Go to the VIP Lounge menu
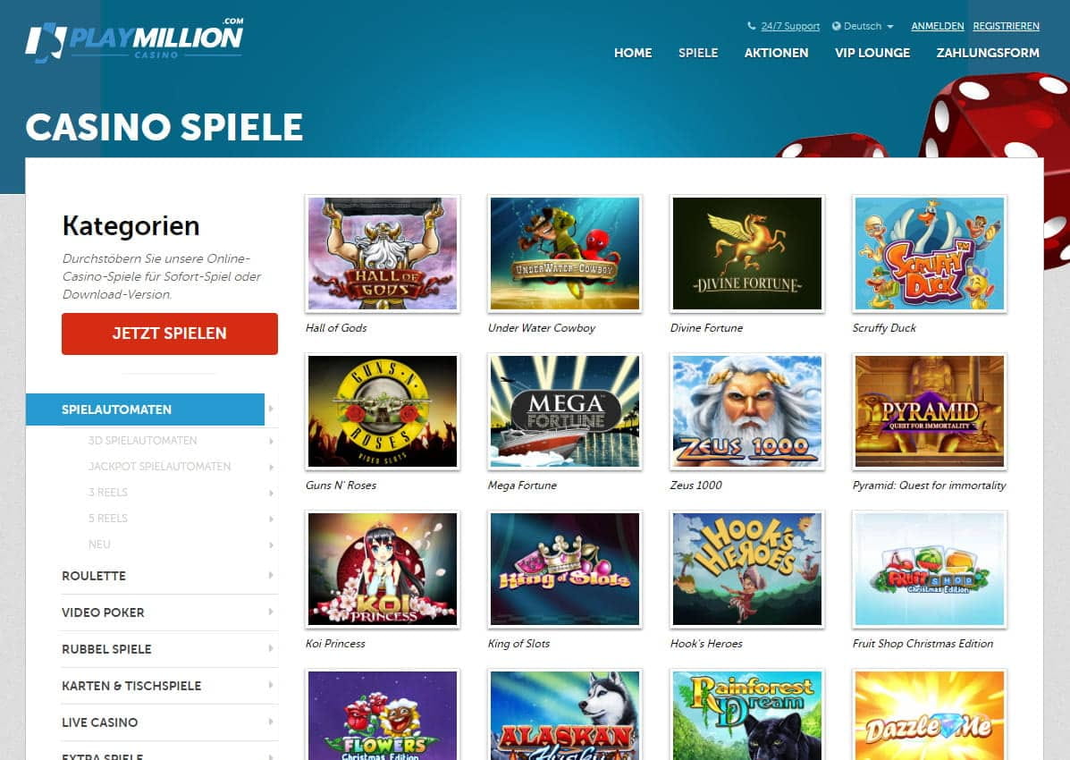1070x760 pixels. tap(872, 53)
